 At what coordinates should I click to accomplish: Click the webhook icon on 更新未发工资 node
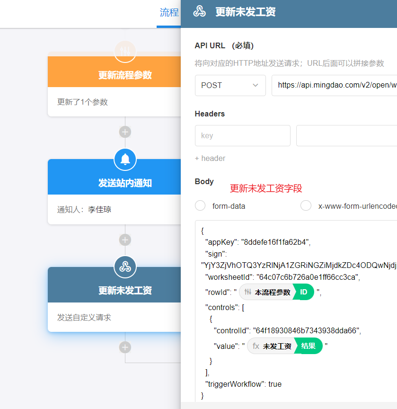tap(125, 267)
